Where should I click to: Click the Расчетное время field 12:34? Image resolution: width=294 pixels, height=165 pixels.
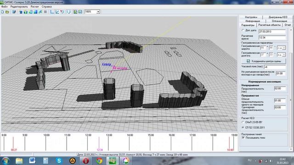(272, 38)
